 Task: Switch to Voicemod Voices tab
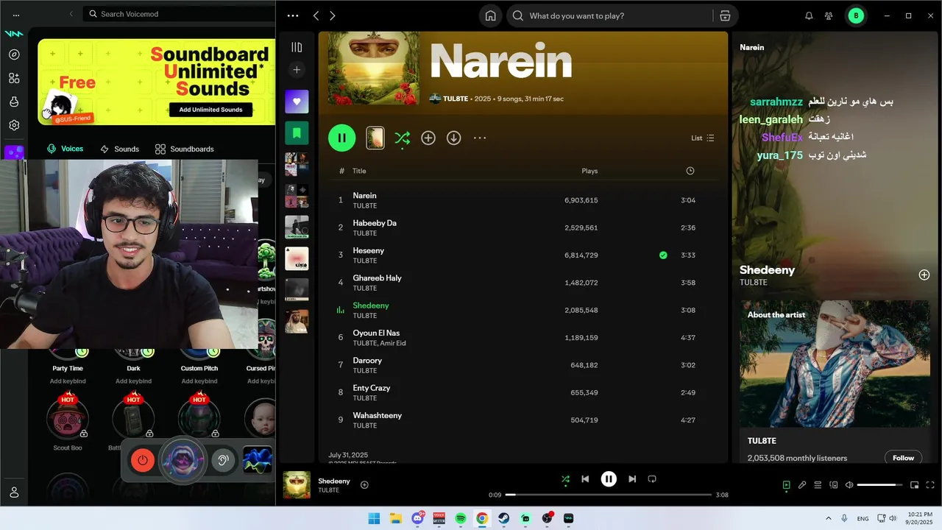coord(65,149)
